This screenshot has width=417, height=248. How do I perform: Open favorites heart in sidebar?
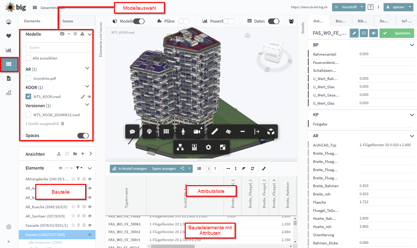[9, 36]
